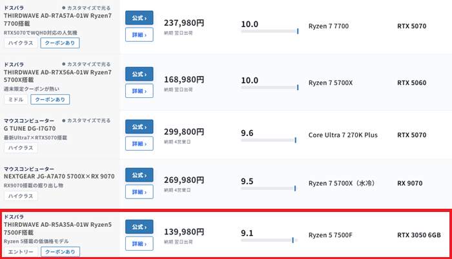Click カスタマイズで光る label on Ryzen7 7700 row
This screenshot has width=452, height=259.
point(86,8)
